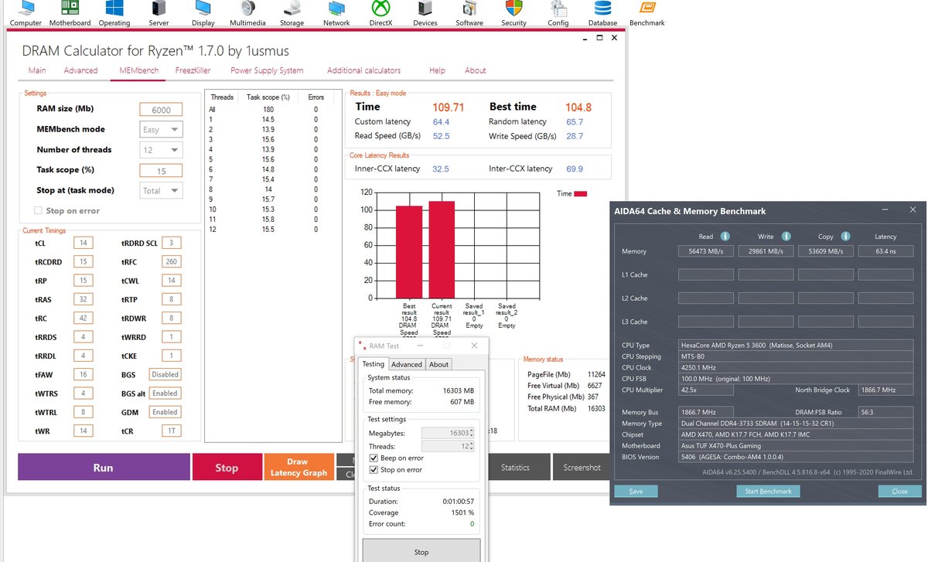Screen dimensions: 928x562
Task: Click the info icon next to Read
Action: [725, 237]
